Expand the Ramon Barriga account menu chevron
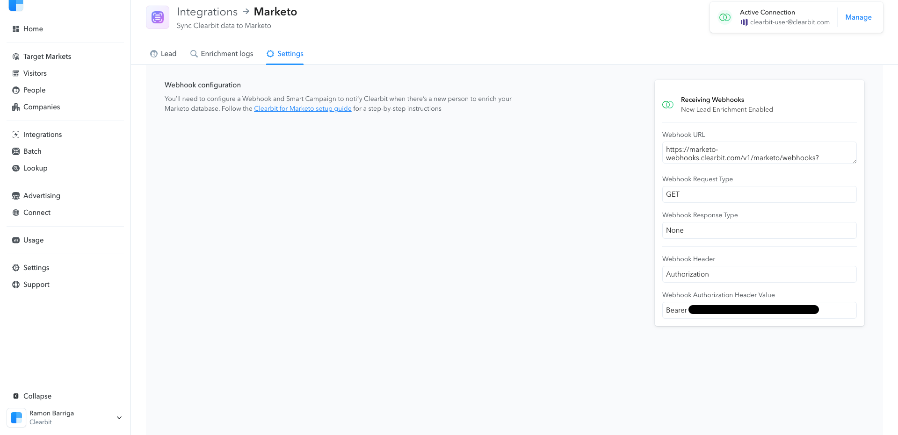Viewport: 898px width, 435px height. [x=119, y=418]
